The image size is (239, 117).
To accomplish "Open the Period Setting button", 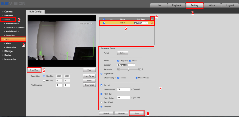I will [x=122, y=53].
